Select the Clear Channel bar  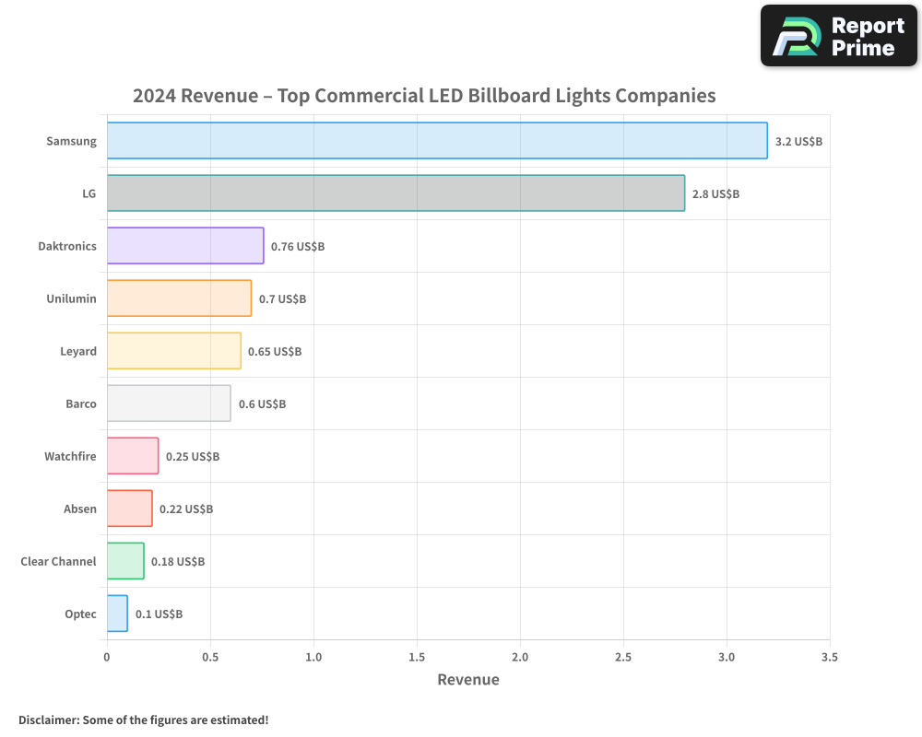coord(125,561)
